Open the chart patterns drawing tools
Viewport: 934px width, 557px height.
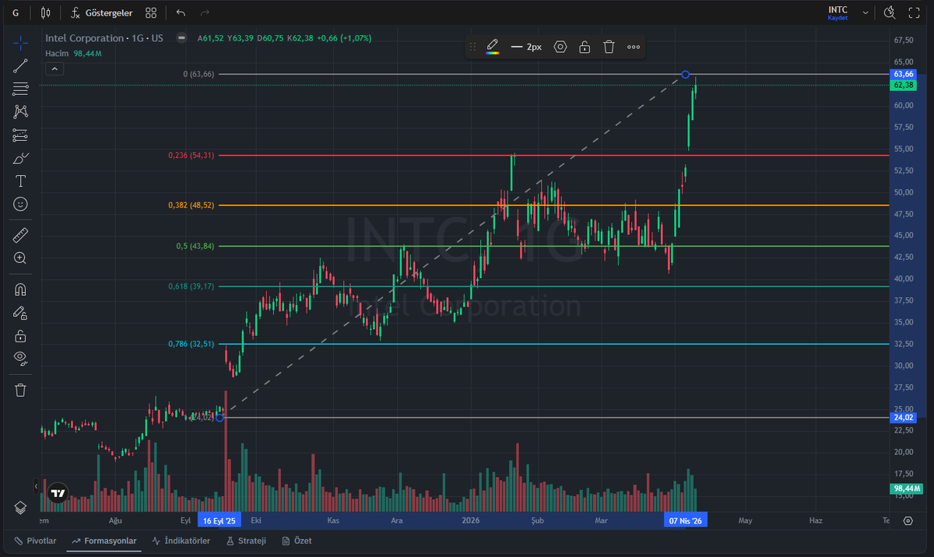pos(21,112)
